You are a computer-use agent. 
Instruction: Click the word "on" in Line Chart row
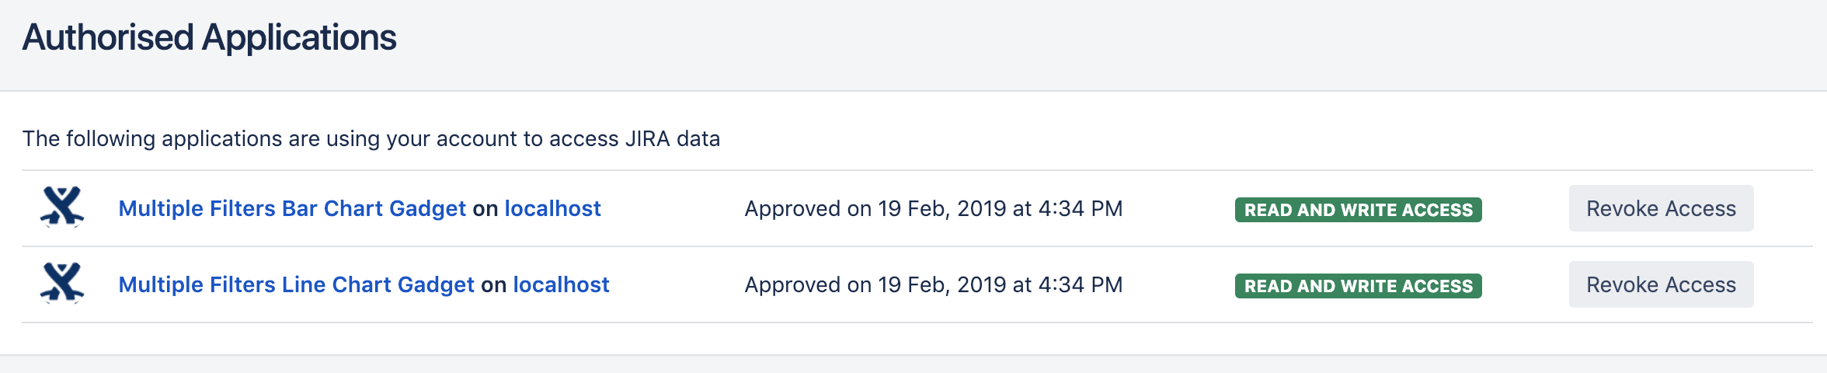coord(493,284)
